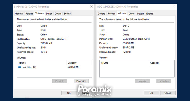This screenshot has height=101, width=190.
Task: Show the Events tab in WDC dialog
Action: tap(150, 14)
